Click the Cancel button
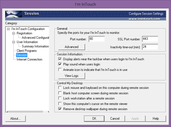The height and width of the screenshot is (127, 171). (115, 119)
